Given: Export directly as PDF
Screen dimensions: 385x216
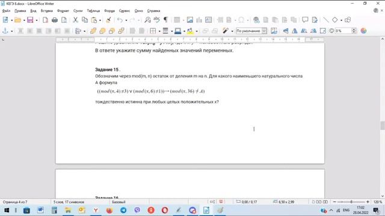Looking at the screenshot, I should (x=45, y=20).
